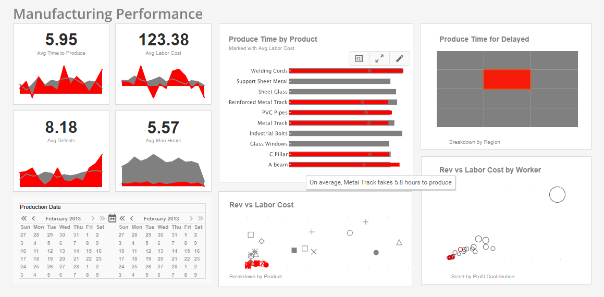This screenshot has width=604, height=297.
Task: Click the red highlighted cell in Produce Time for Delayed
Action: pyautogui.click(x=507, y=79)
